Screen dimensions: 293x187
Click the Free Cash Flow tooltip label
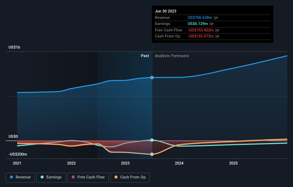coord(168,30)
